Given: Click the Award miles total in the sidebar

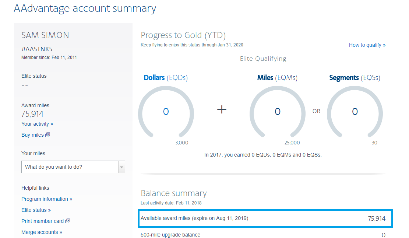Looking at the screenshot, I should [33, 114].
